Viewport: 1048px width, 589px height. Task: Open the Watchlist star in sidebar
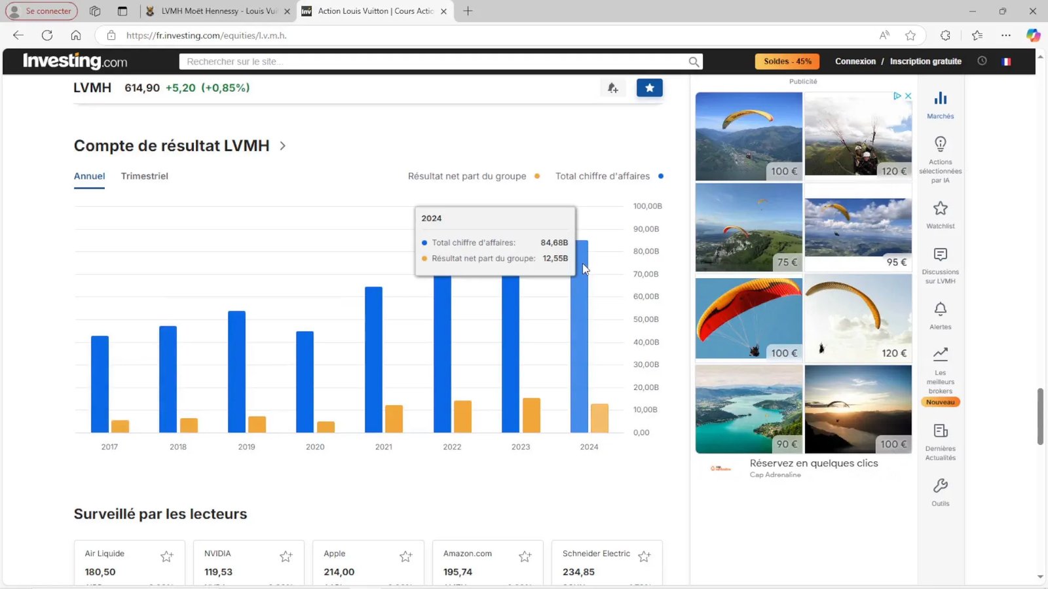pyautogui.click(x=941, y=209)
